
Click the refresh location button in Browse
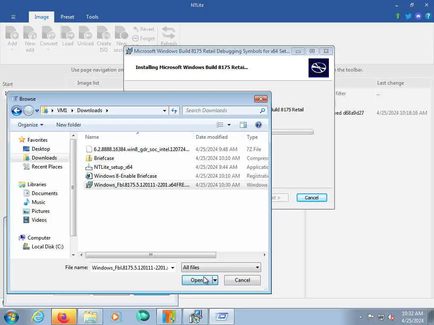(x=174, y=110)
